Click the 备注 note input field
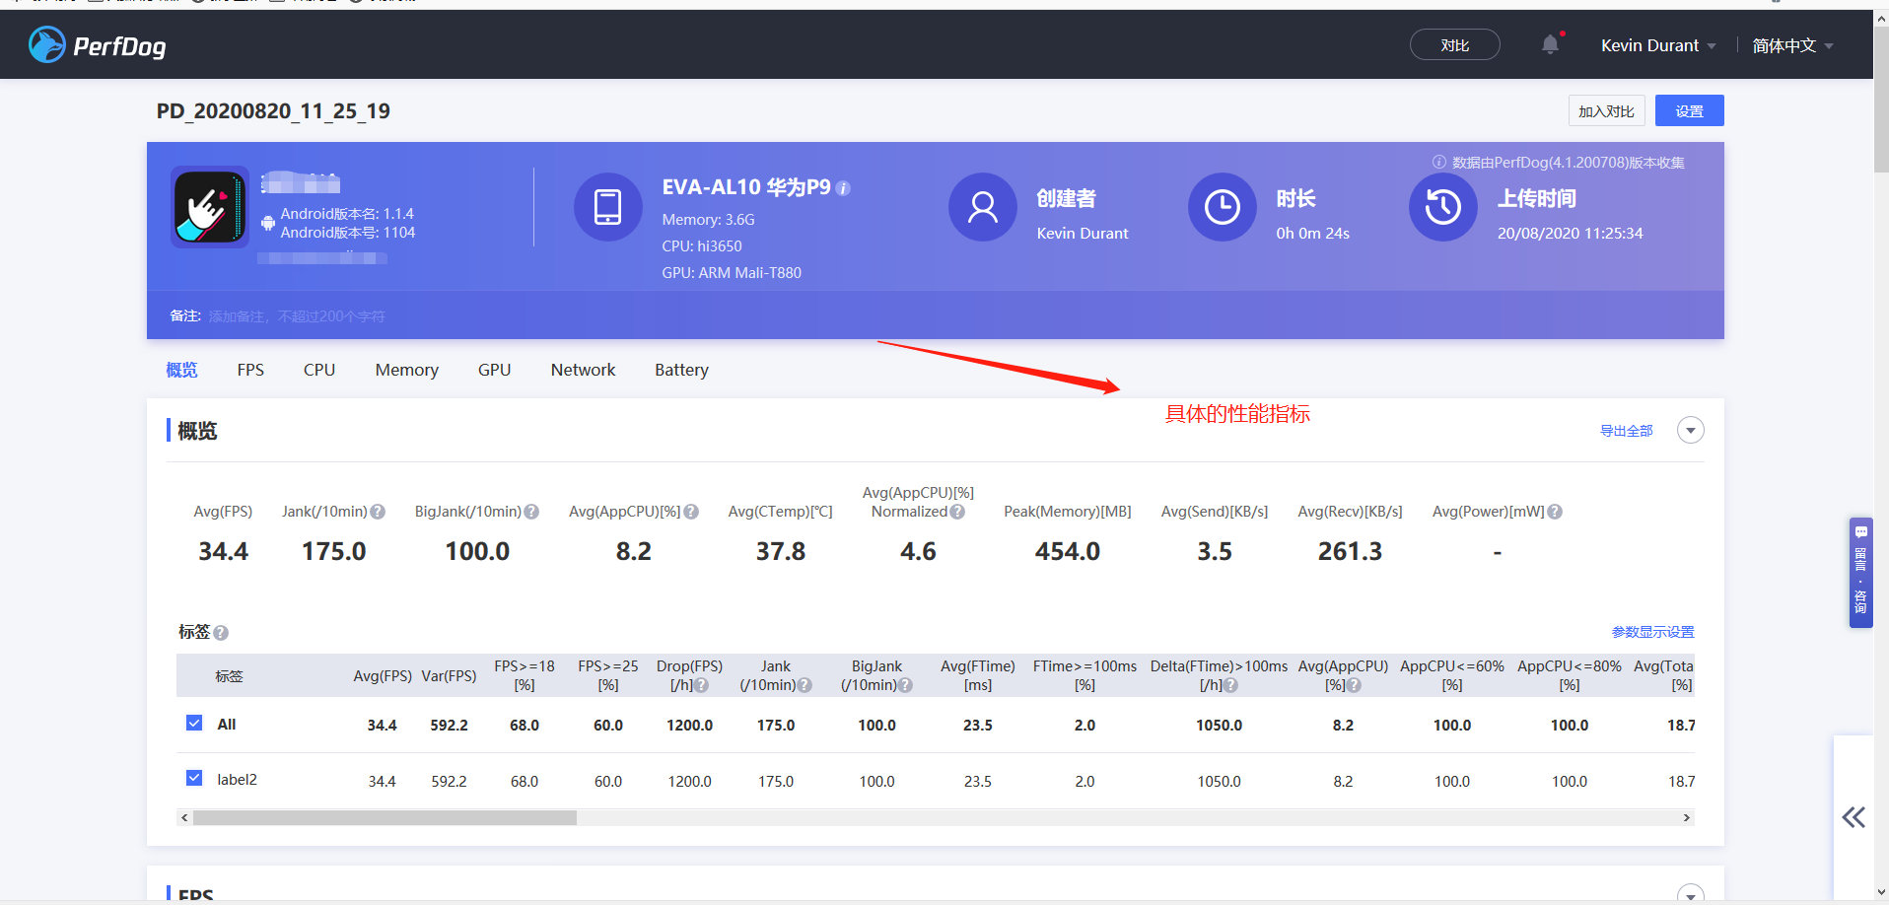1889x905 pixels. (298, 316)
